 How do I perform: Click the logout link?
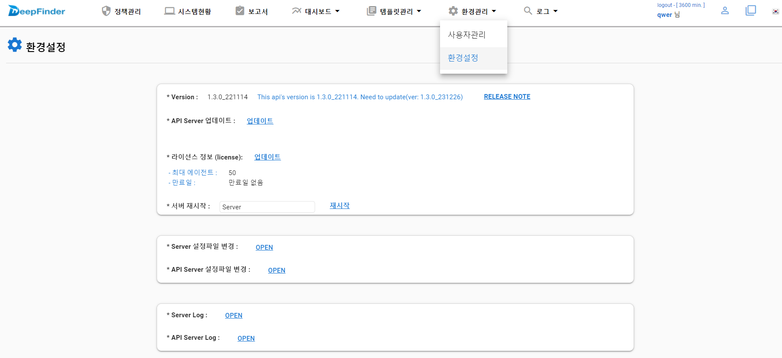(x=664, y=5)
